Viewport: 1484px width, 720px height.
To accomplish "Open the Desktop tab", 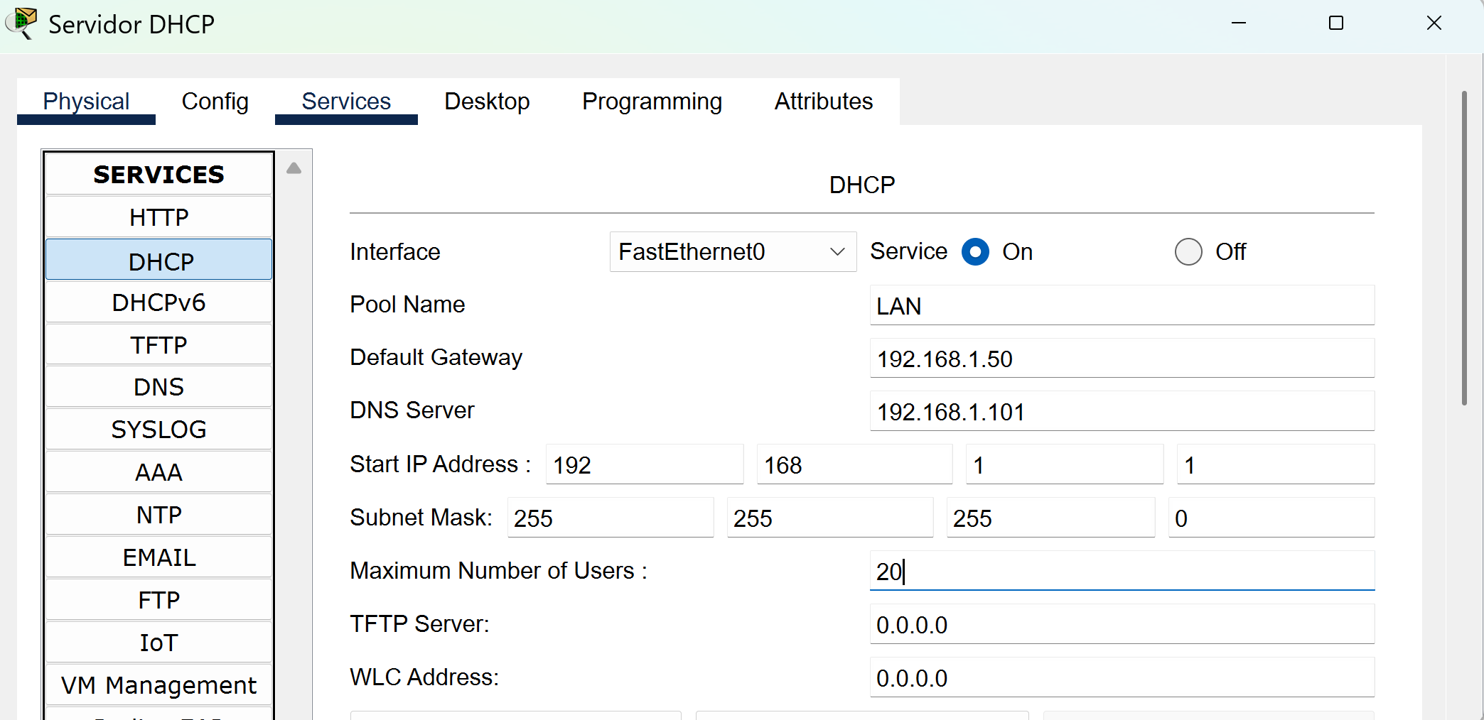I will [x=487, y=102].
